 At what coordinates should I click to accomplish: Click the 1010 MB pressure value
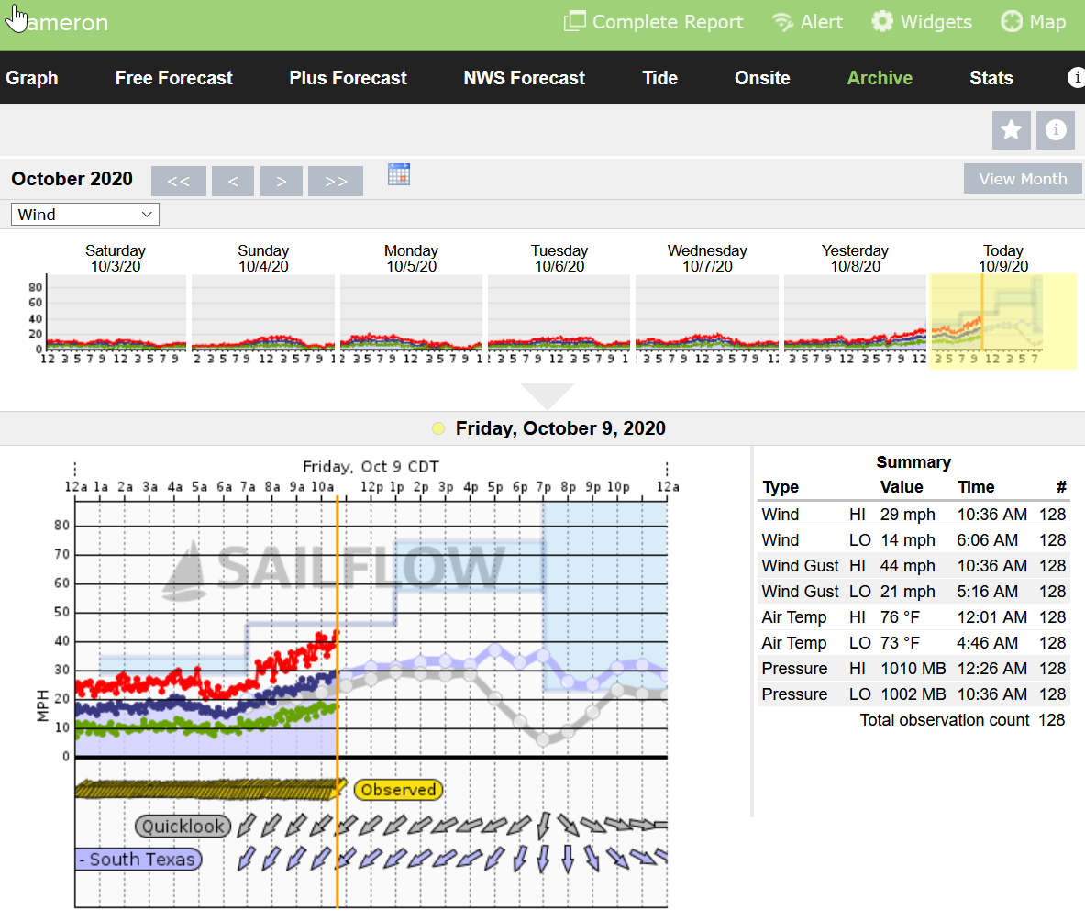pos(913,669)
